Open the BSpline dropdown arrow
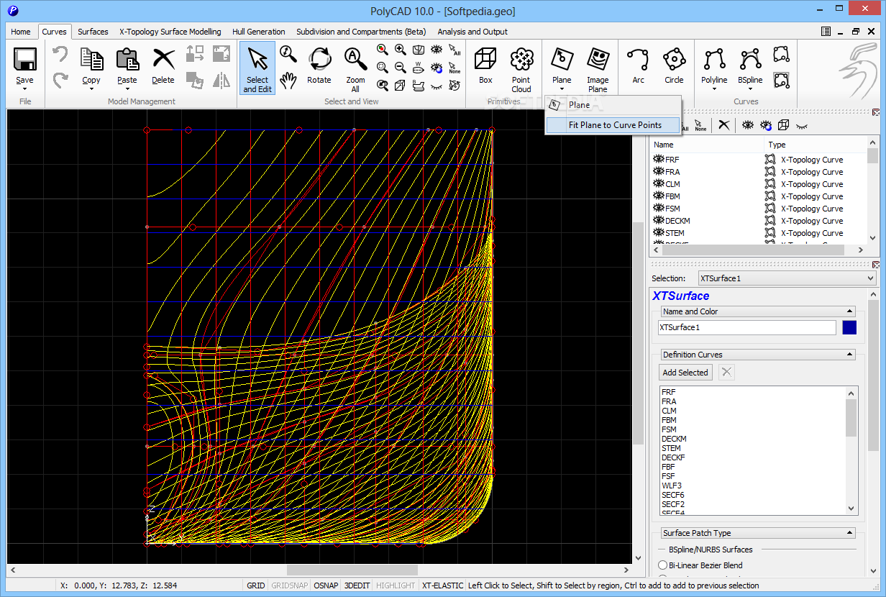The height and width of the screenshot is (597, 886). click(x=750, y=90)
